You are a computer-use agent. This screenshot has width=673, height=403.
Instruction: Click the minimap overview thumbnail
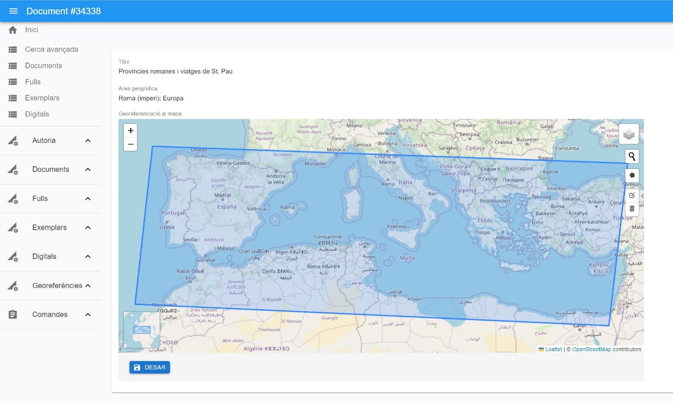pyautogui.click(x=142, y=329)
